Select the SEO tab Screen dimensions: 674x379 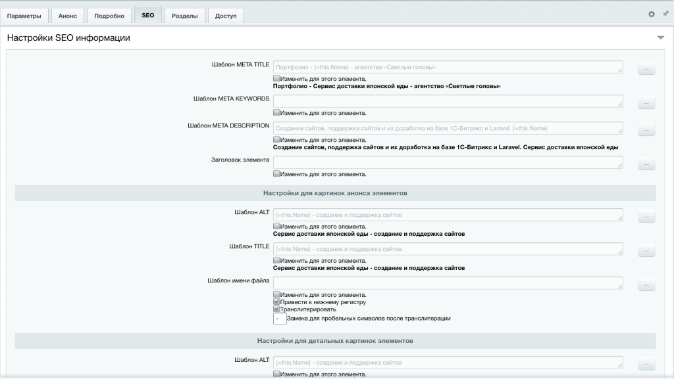tap(148, 15)
